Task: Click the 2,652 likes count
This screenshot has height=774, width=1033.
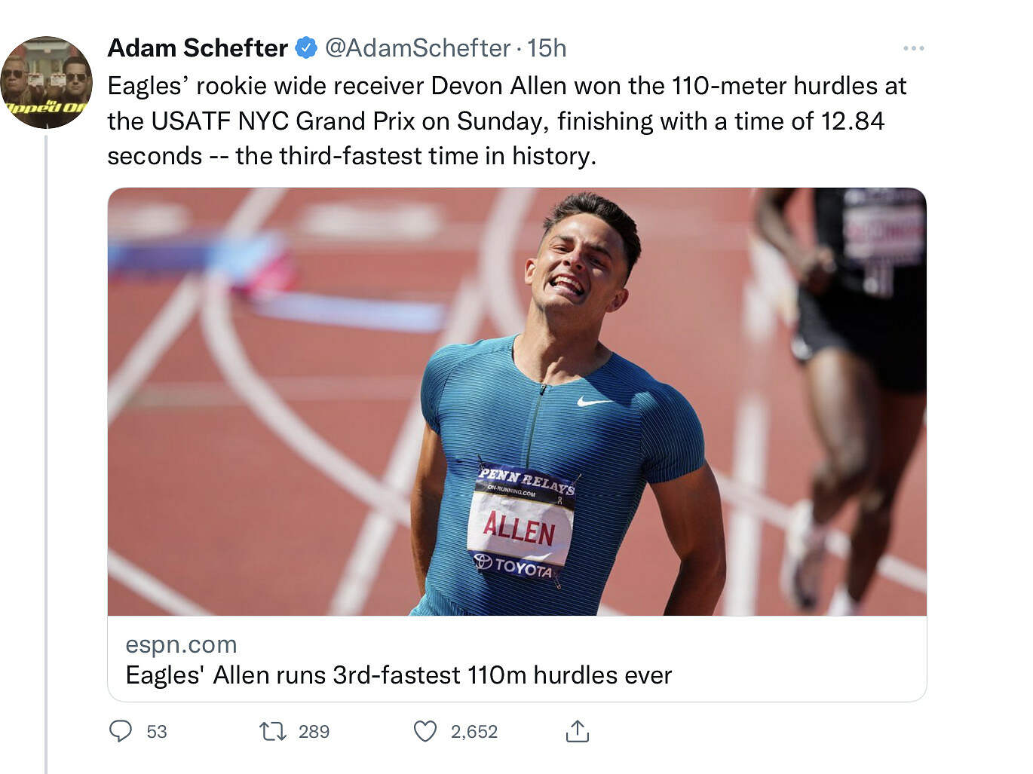Action: click(x=474, y=732)
